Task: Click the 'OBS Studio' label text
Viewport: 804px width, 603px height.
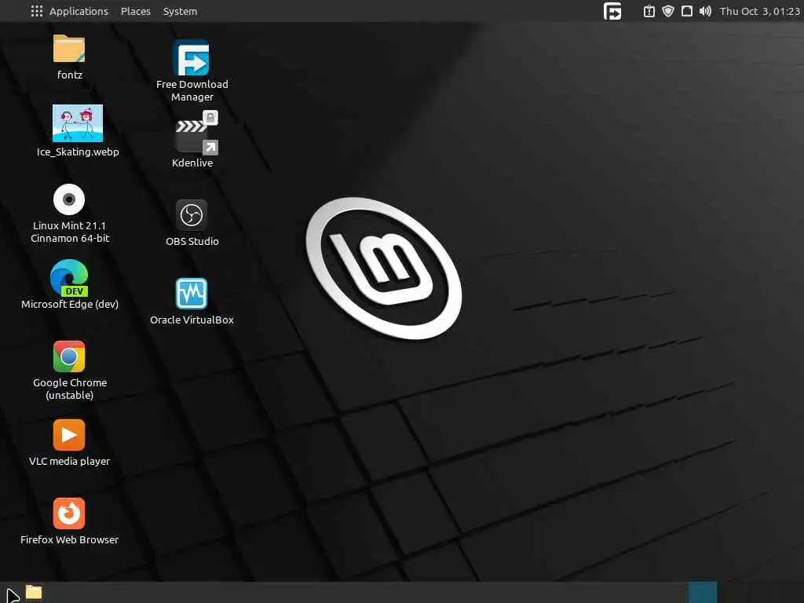Action: coord(192,241)
